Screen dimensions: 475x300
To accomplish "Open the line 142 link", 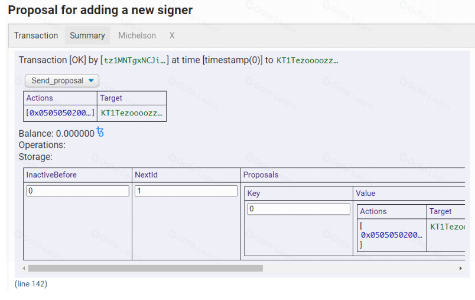I will pyautogui.click(x=31, y=284).
